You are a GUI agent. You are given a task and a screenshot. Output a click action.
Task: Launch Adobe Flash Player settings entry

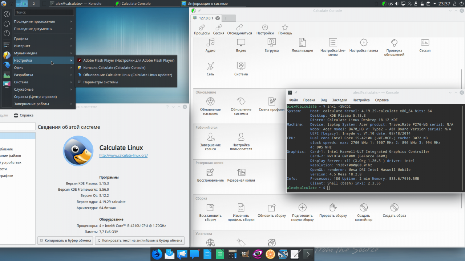(x=126, y=60)
